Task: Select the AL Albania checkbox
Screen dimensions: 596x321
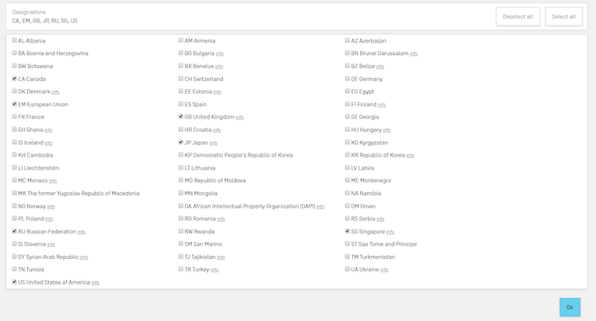Action: pos(15,40)
